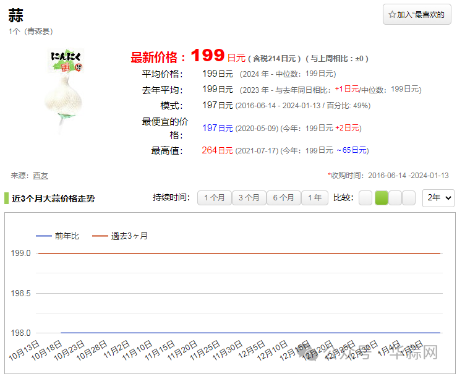Toggle the 過去3ヶ月 red legend entry

[119, 236]
